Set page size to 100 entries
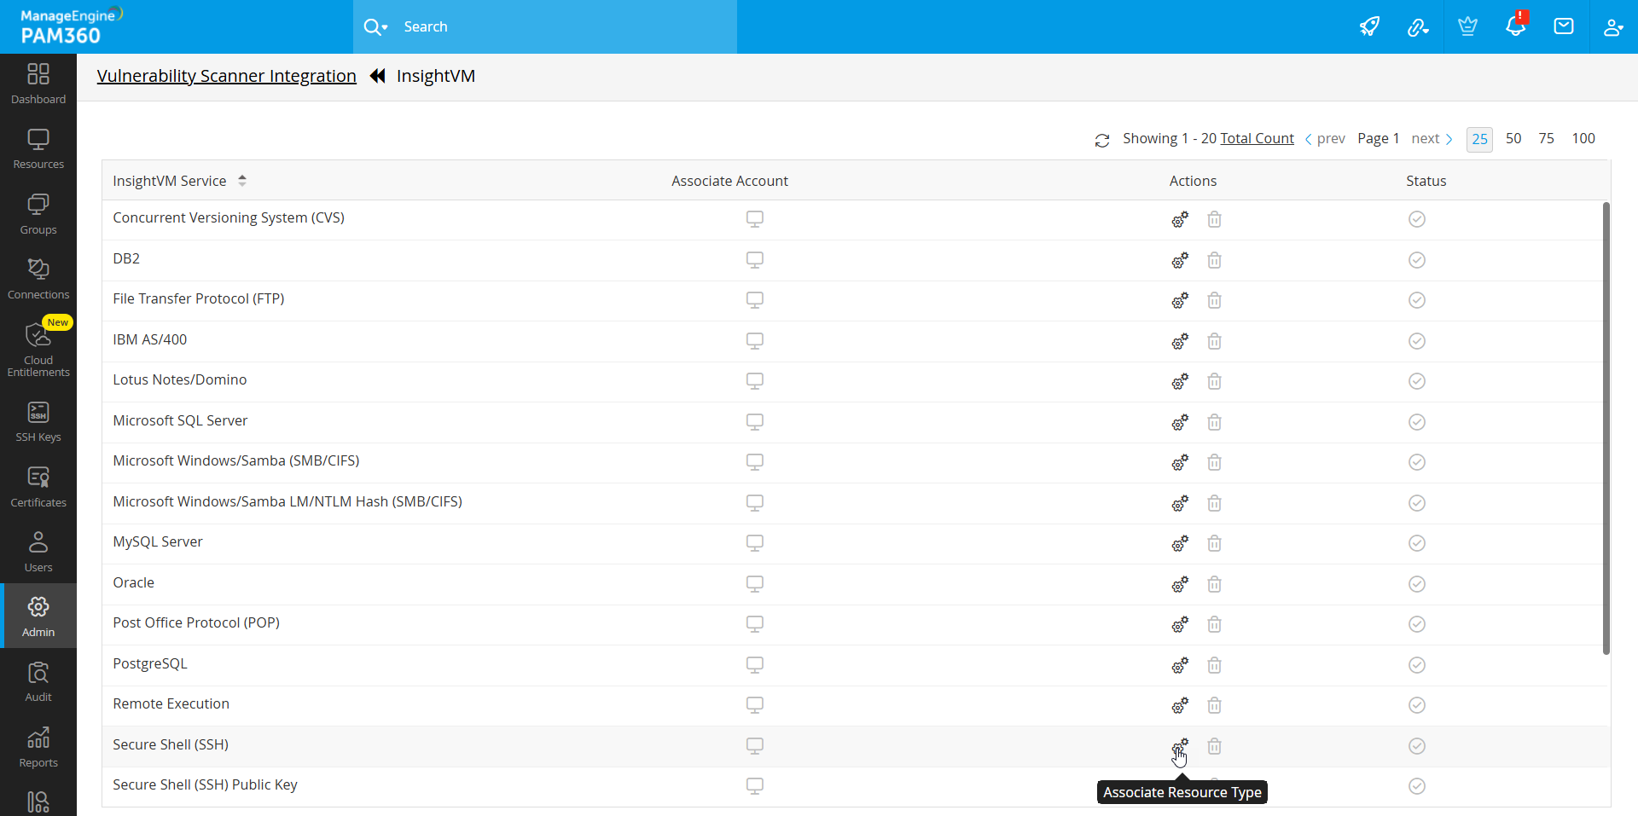Viewport: 1638px width, 816px height. [1583, 137]
